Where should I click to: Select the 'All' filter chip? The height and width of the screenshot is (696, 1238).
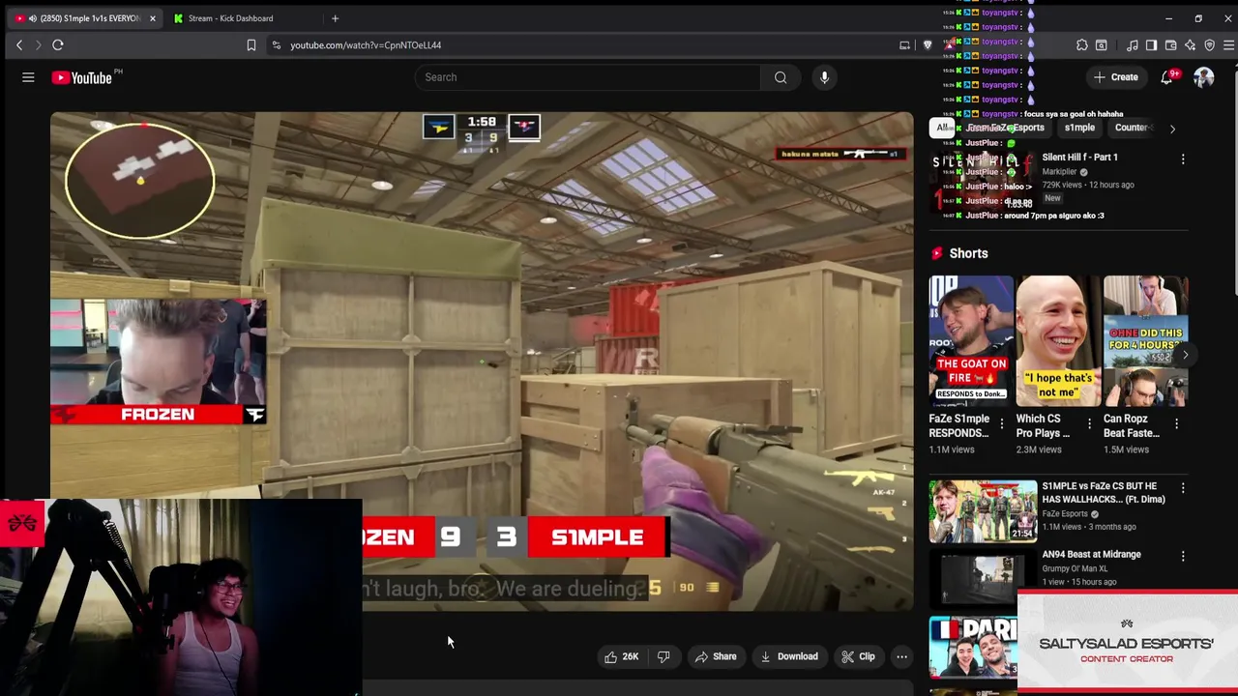(x=942, y=128)
